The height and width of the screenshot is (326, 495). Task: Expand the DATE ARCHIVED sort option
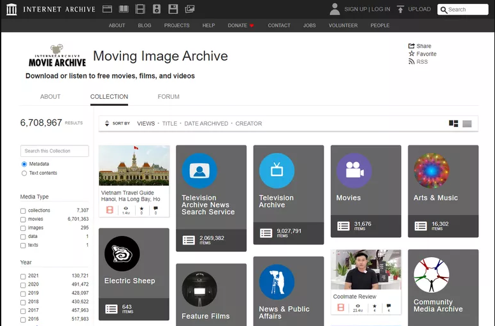tap(206, 124)
